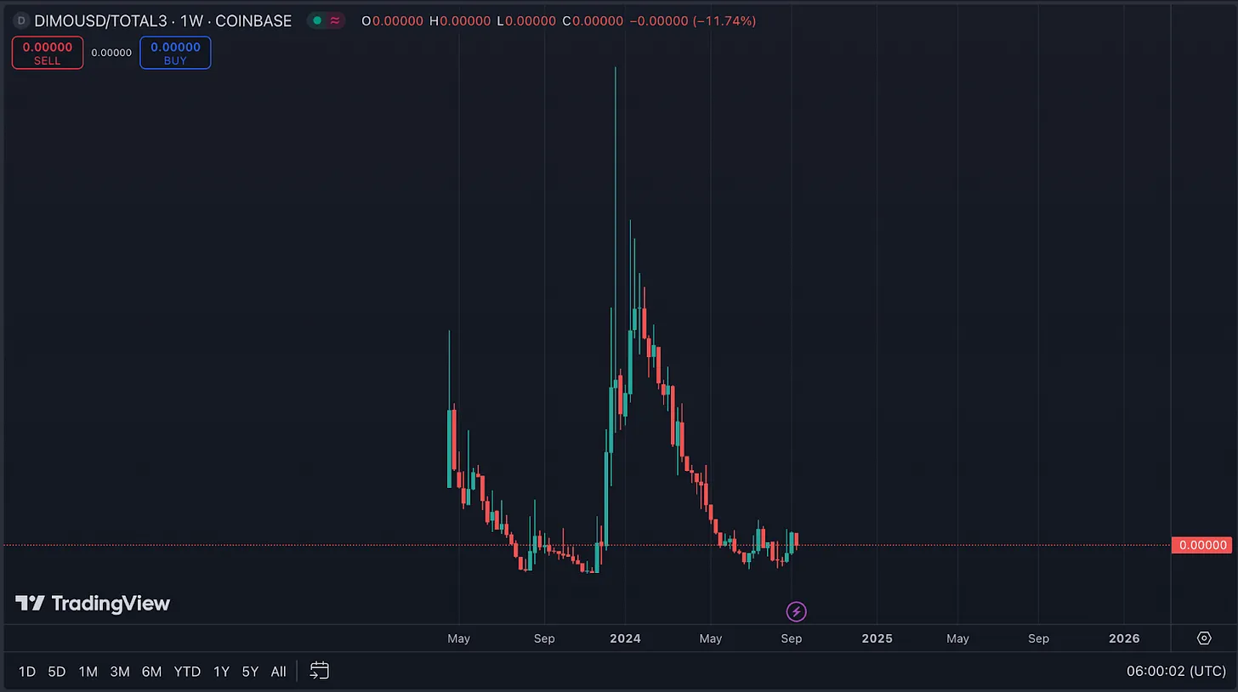The height and width of the screenshot is (692, 1238).
Task: Select the All time range
Action: tap(278, 672)
